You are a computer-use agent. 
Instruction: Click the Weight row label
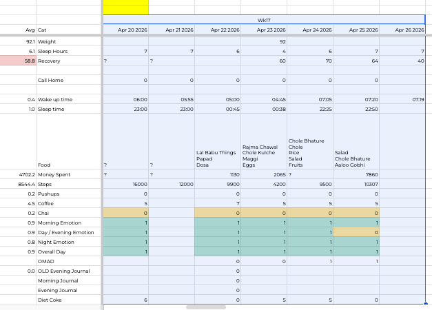(48, 41)
